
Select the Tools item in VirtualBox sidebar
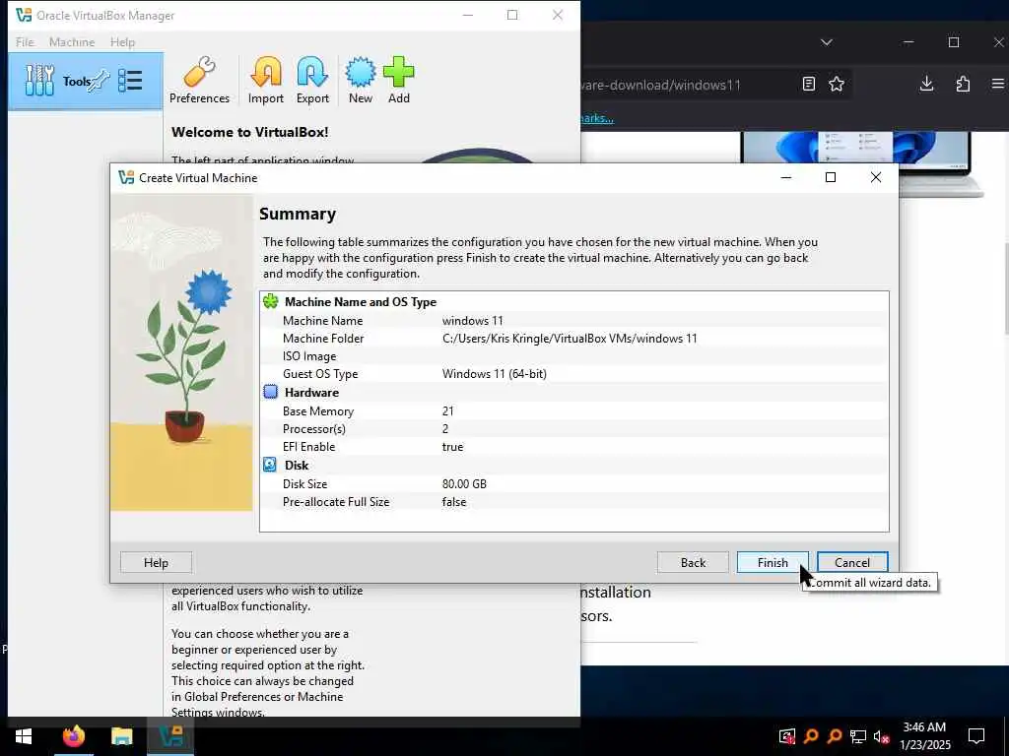point(86,81)
